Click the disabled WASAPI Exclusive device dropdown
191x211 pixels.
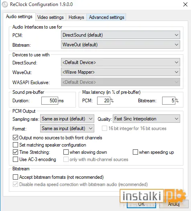[120, 82]
